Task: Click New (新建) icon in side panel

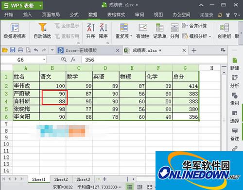Action: point(235,63)
